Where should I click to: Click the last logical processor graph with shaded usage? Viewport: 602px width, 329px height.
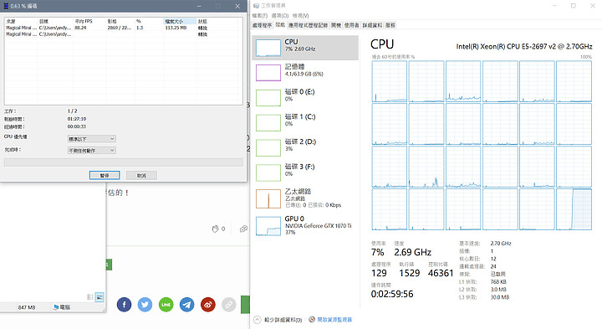coord(574,209)
